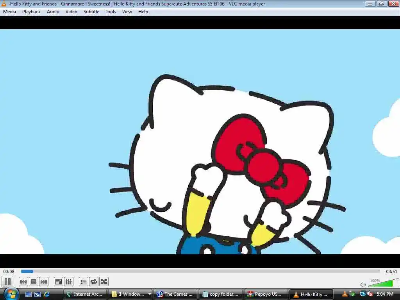Minimize the VLC window
The image size is (400, 300).
pos(370,4)
